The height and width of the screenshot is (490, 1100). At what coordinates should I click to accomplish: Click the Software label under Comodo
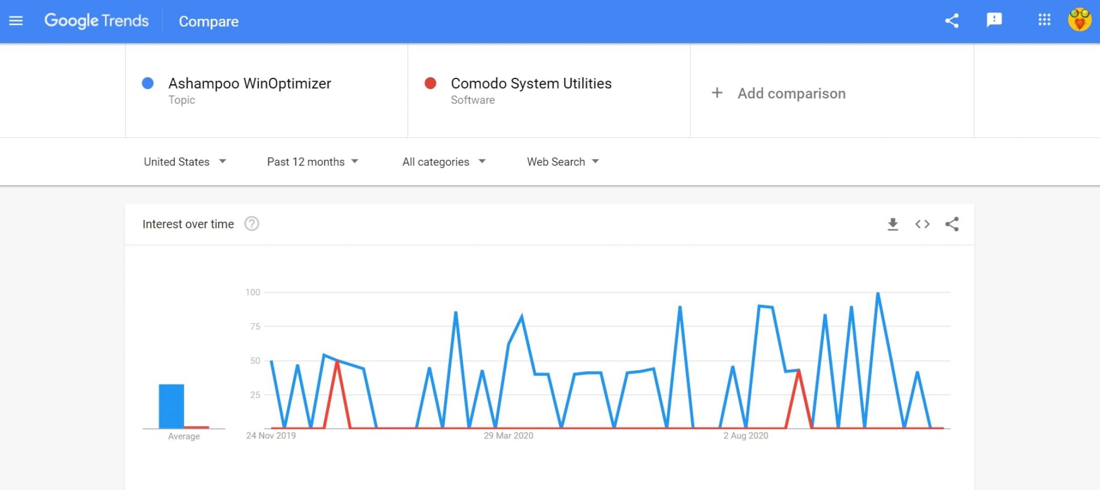[473, 100]
